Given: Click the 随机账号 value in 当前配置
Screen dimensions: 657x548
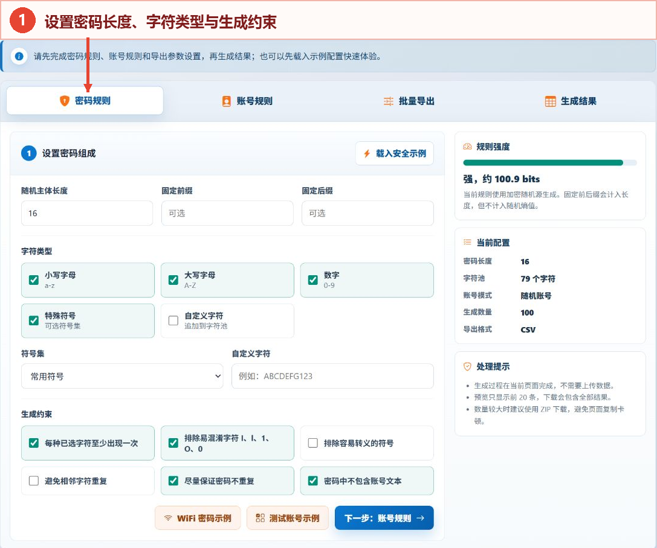Looking at the screenshot, I should click(536, 296).
